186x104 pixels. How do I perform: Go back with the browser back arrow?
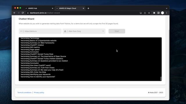coord(15,13)
